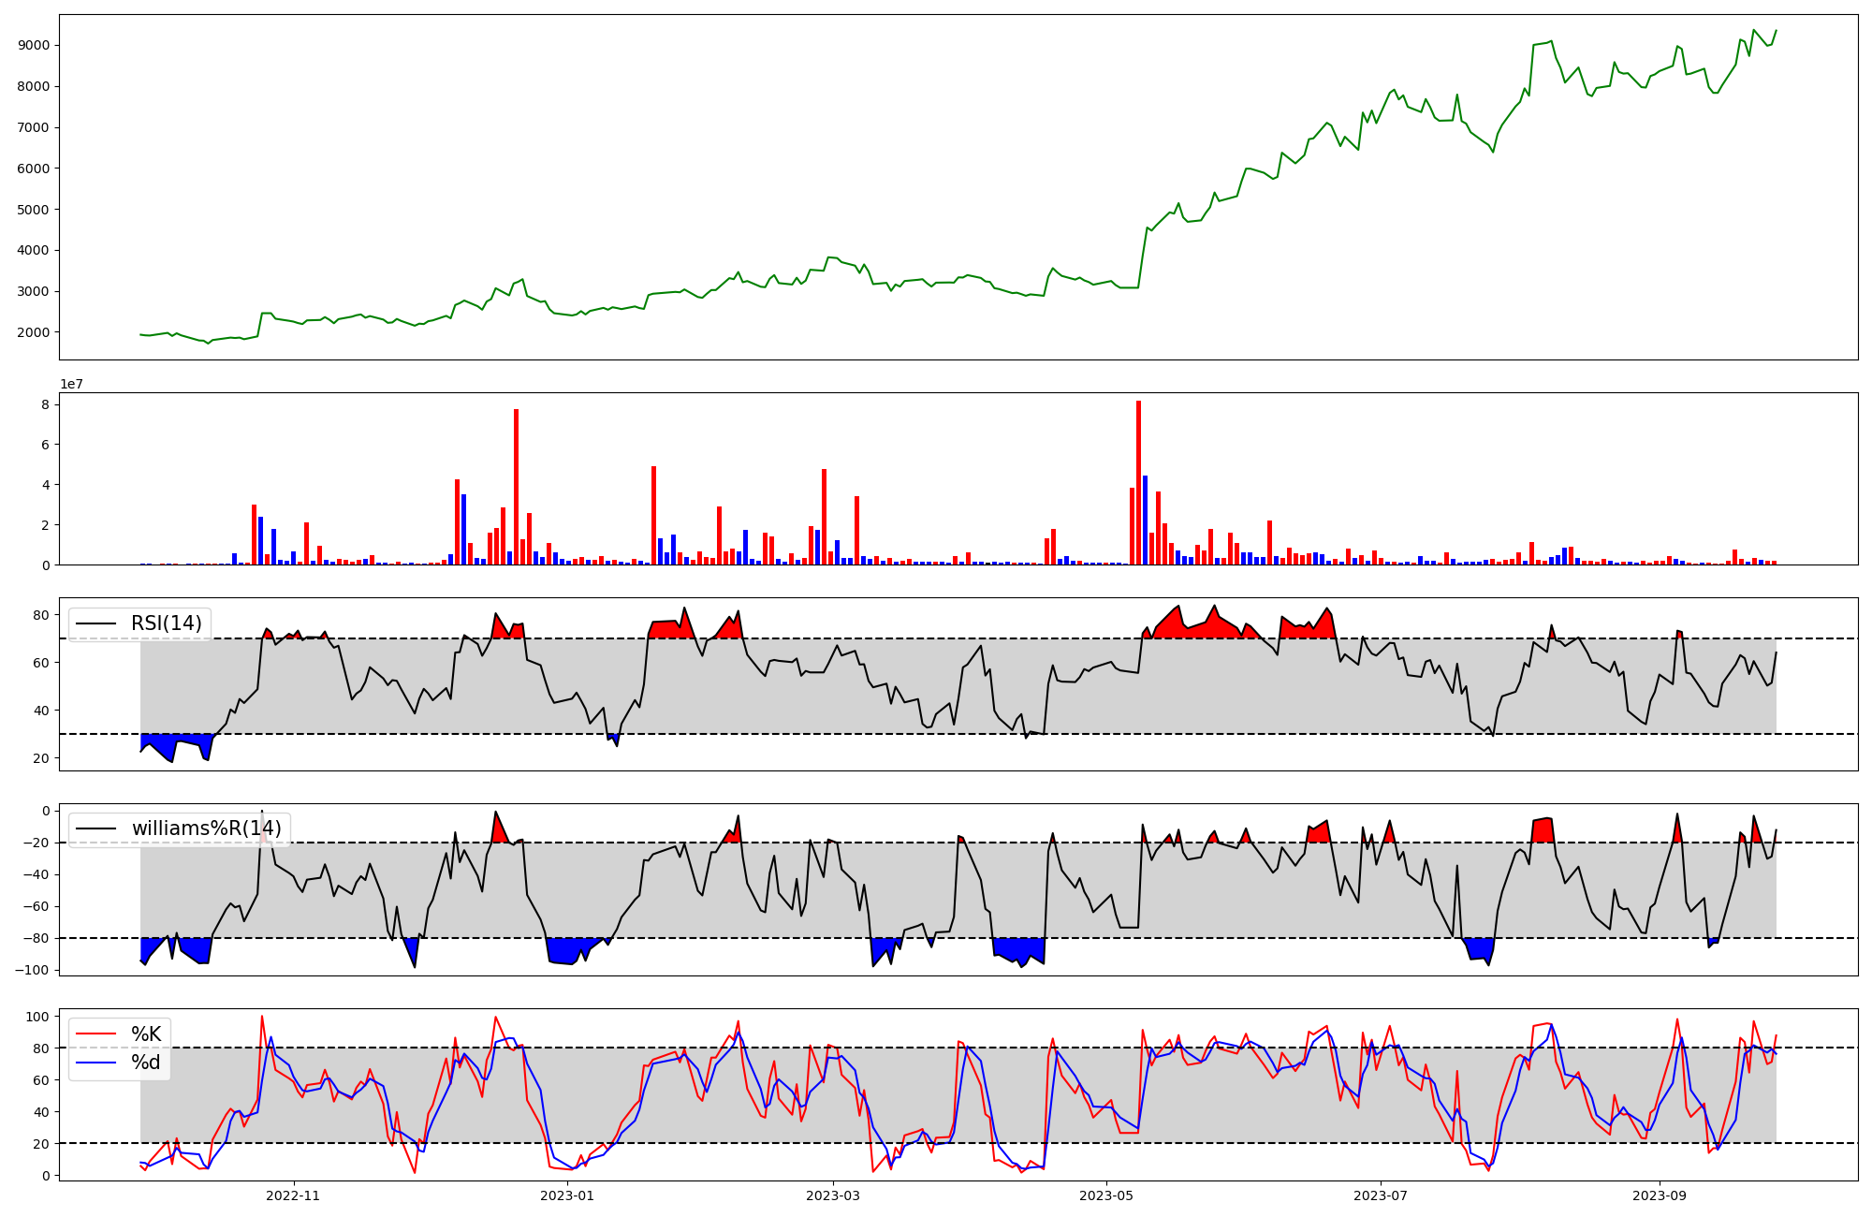This screenshot has width=1872, height=1217.
Task: Click the 80 tick on RSI axis
Action: click(x=41, y=615)
